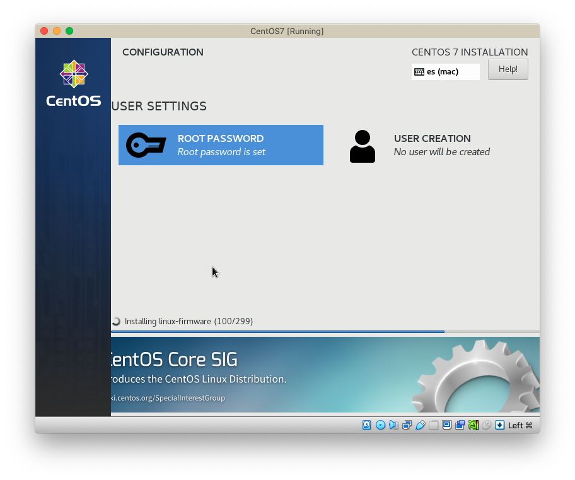Click the 'CentOS7 [Running]' window title

tap(287, 31)
